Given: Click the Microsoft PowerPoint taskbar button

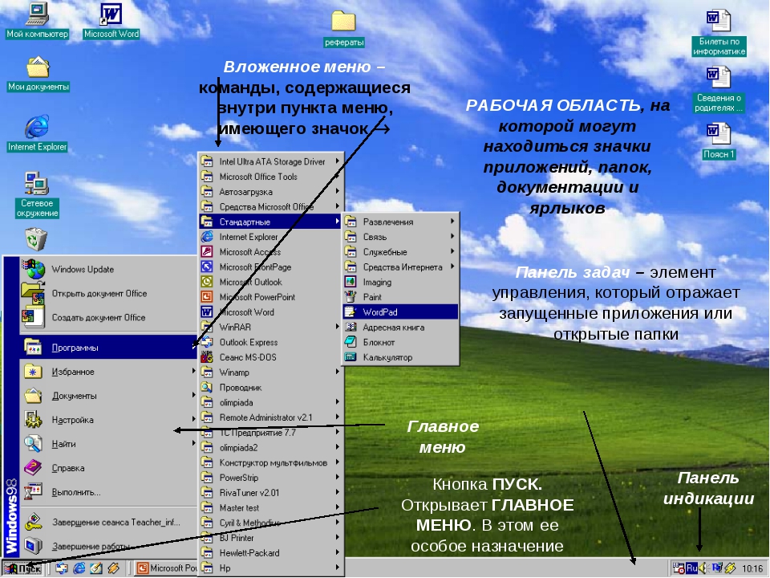Looking at the screenshot, I should (166, 568).
